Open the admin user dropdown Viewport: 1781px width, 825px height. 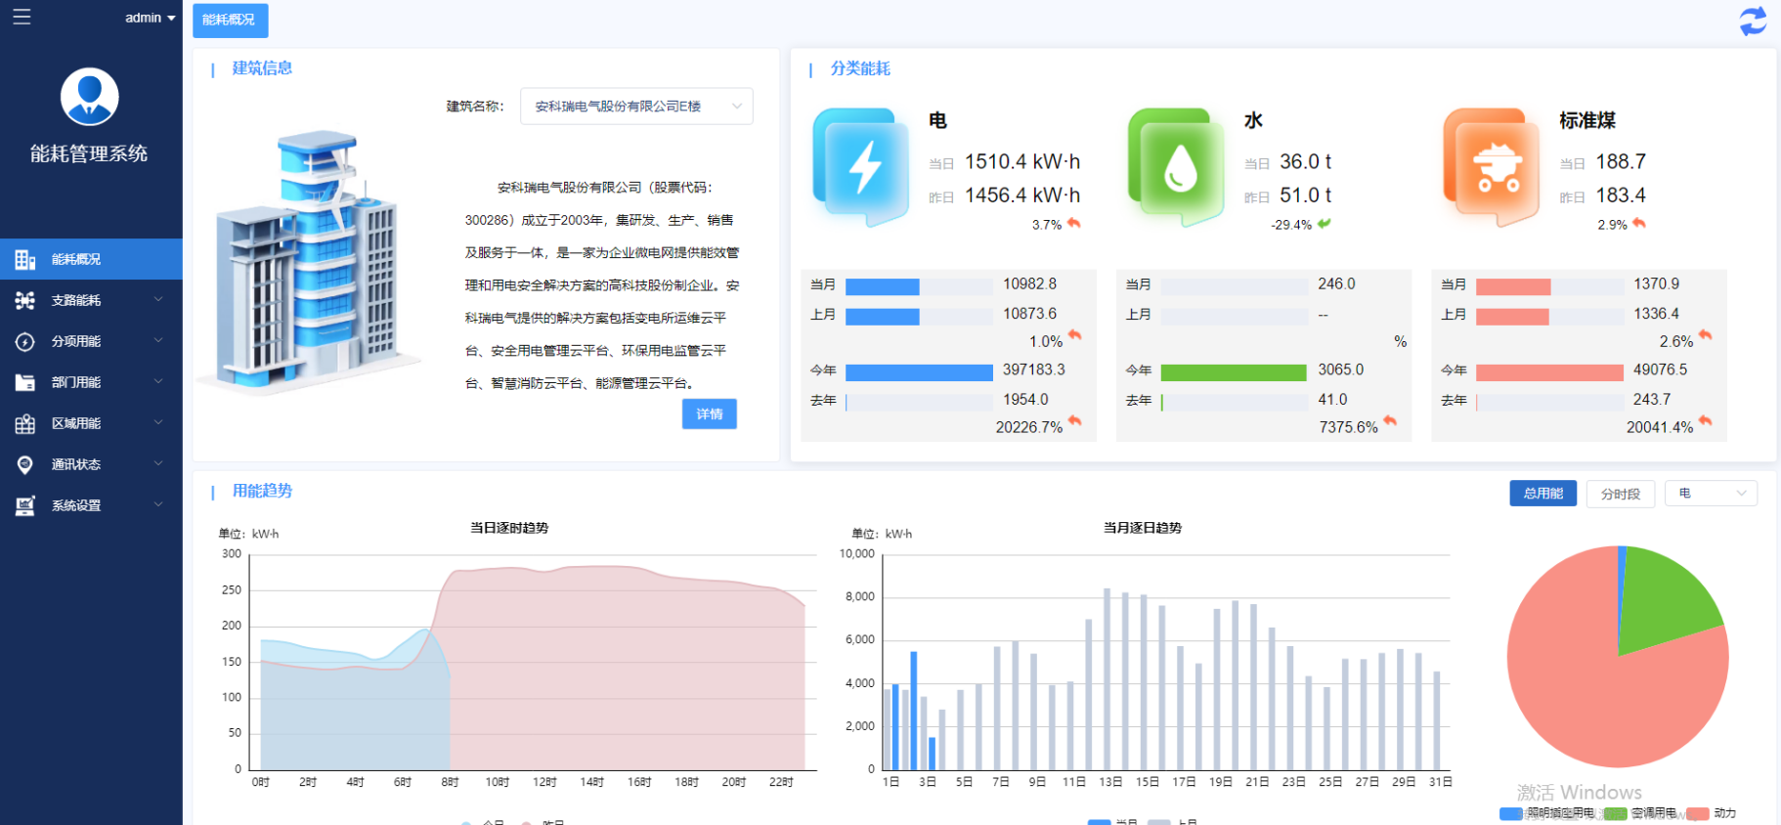point(151,18)
